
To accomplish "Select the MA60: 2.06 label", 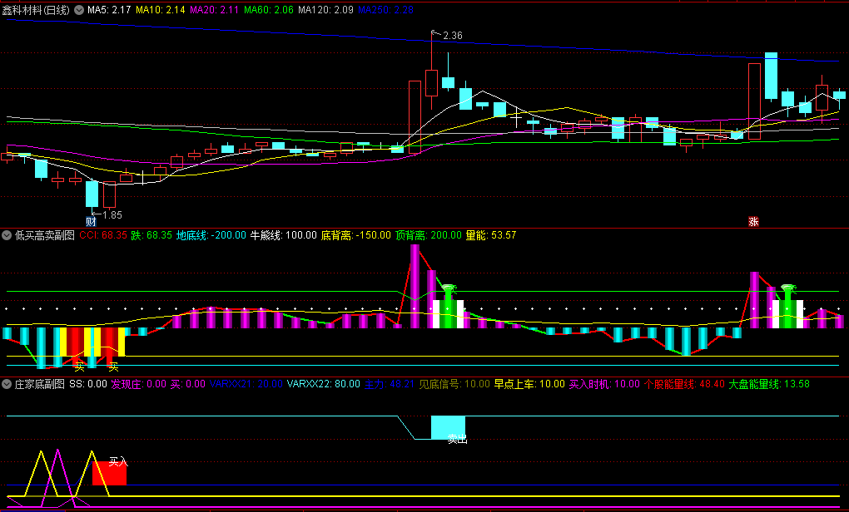I will point(269,10).
